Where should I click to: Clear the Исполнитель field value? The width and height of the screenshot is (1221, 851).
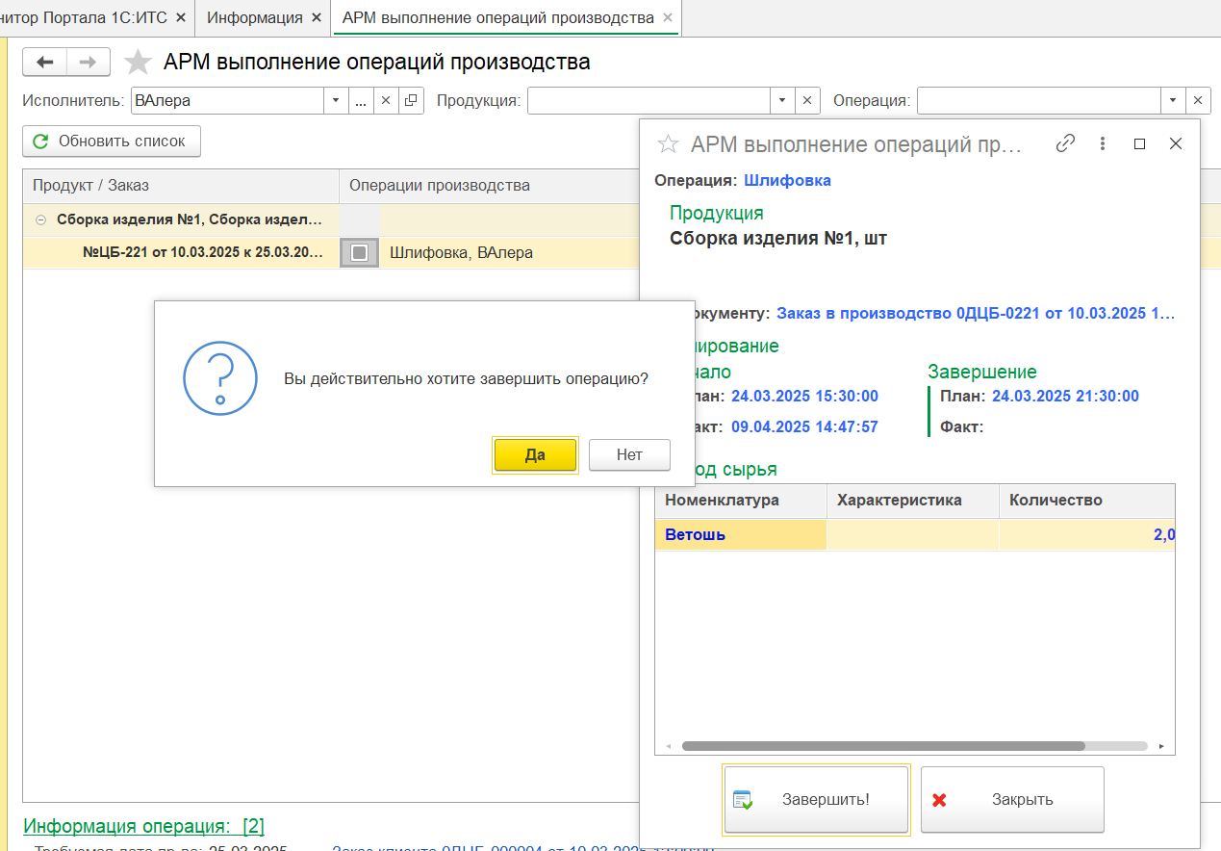tap(386, 100)
